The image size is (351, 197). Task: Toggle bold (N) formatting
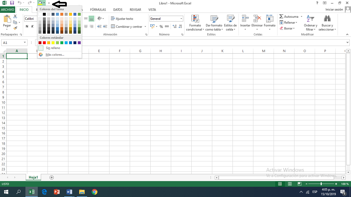coord(27,26)
